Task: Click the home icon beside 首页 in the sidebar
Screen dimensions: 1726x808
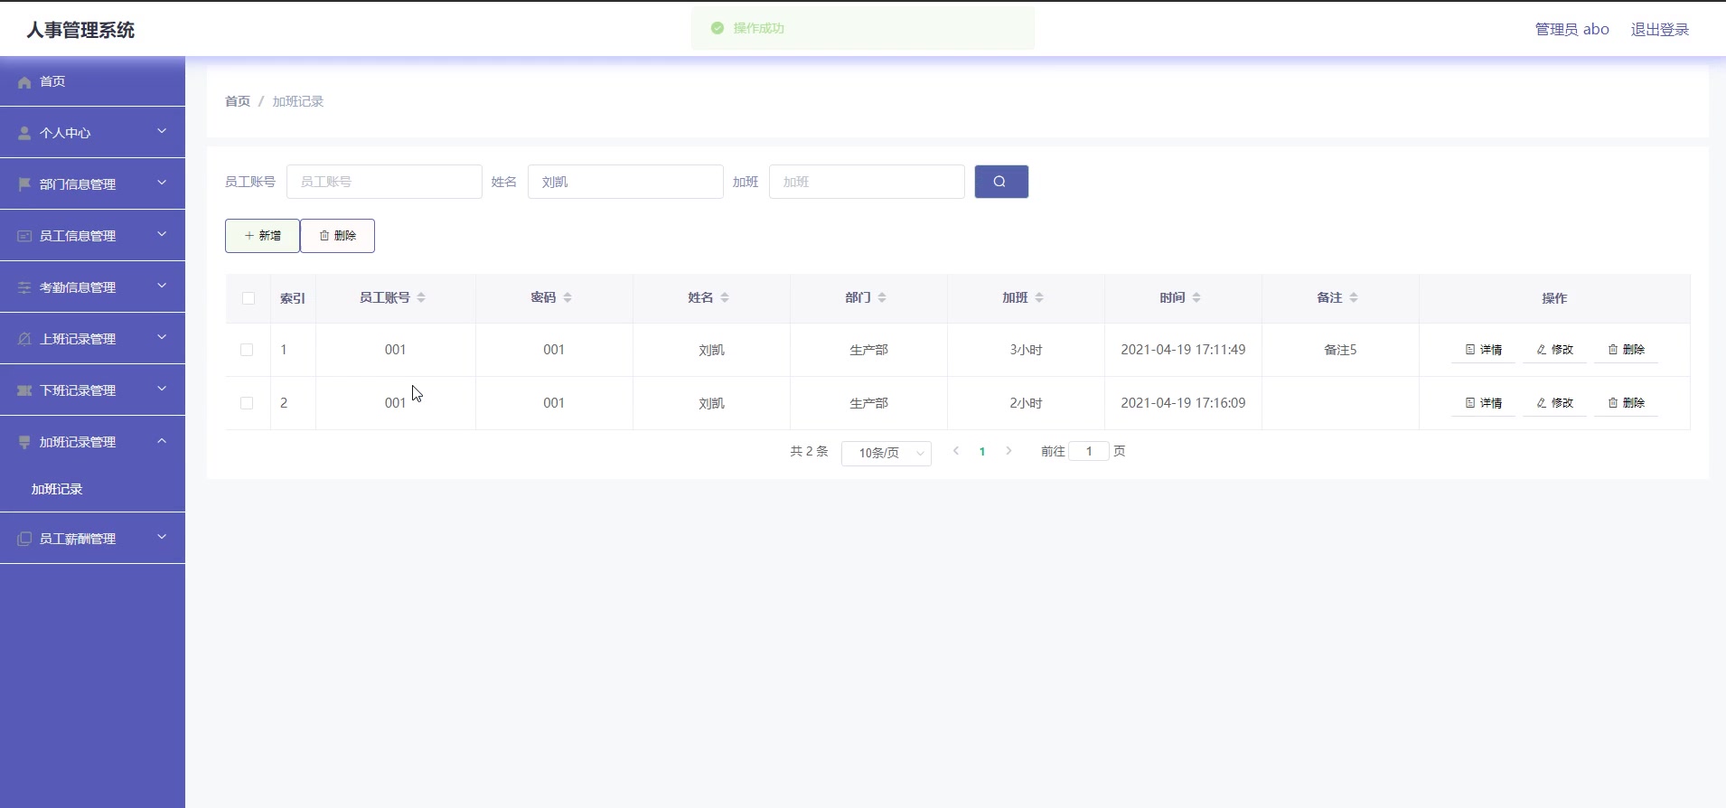Action: pyautogui.click(x=24, y=82)
